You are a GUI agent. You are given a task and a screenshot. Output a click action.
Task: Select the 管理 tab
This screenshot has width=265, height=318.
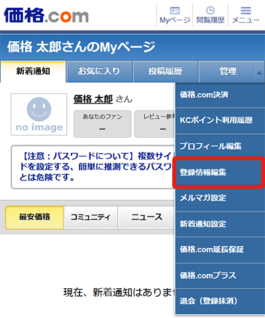pos(228,72)
